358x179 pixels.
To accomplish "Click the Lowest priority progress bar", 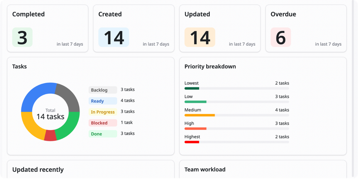I will point(237,88).
